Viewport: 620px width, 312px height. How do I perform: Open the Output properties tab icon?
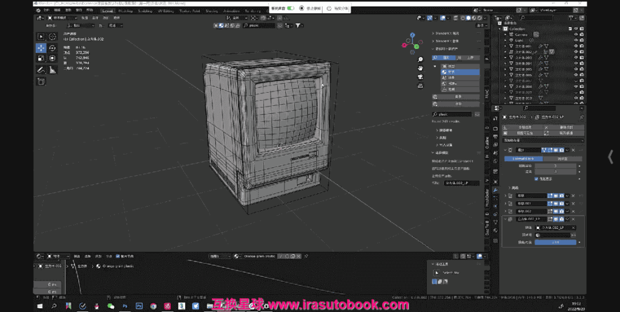click(495, 136)
